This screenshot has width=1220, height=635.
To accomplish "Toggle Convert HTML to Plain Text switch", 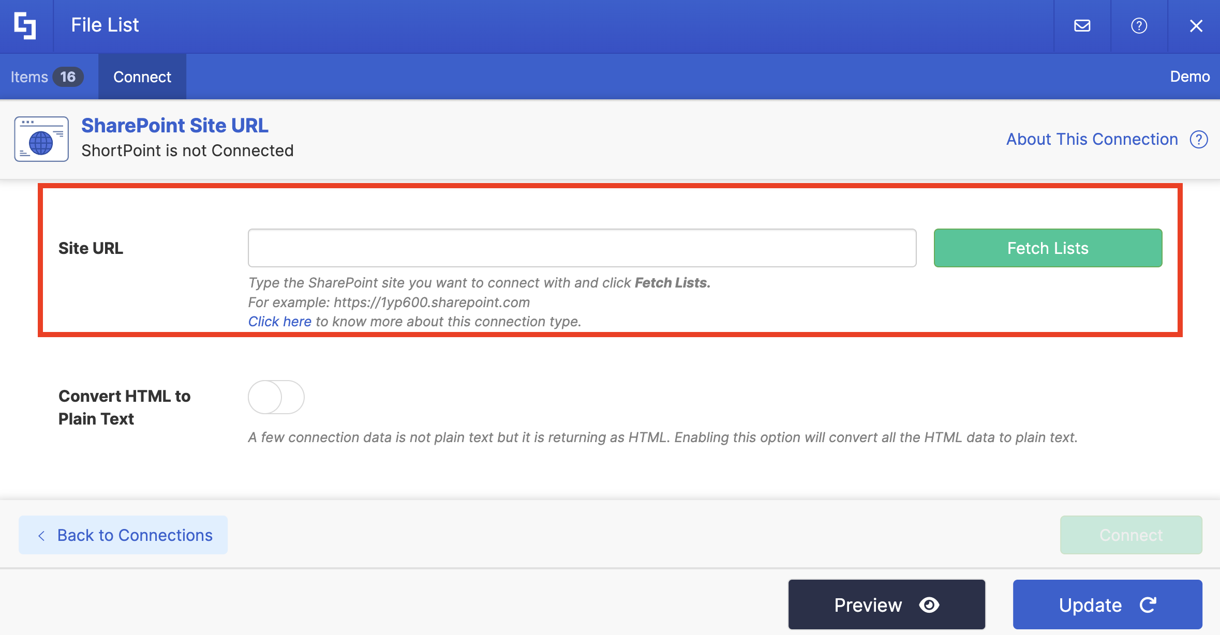I will 276,397.
